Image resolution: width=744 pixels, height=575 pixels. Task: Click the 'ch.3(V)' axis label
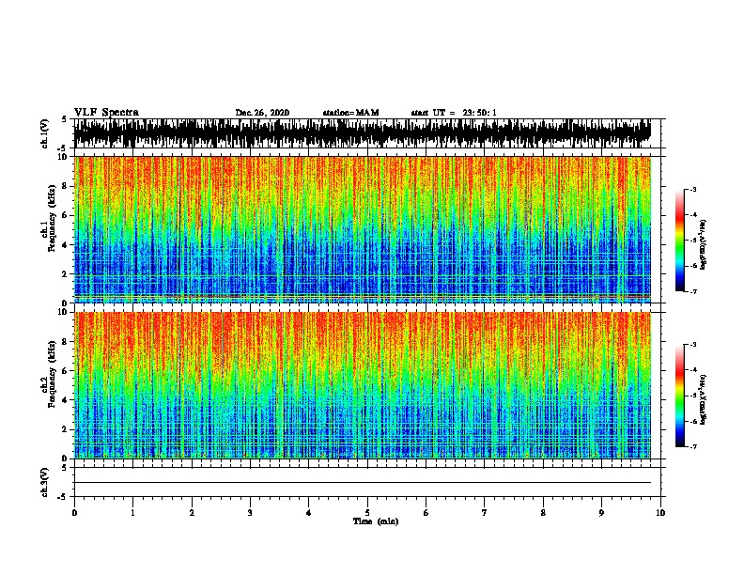(44, 482)
